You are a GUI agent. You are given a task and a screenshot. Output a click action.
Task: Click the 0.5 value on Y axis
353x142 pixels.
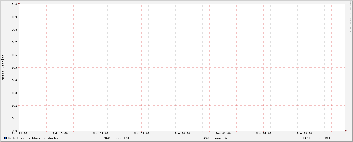(14, 67)
